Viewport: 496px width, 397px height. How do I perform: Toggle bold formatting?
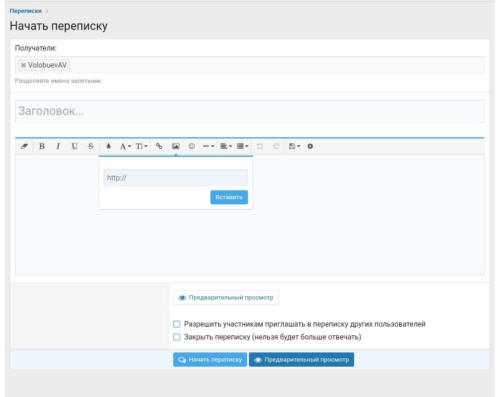point(42,146)
